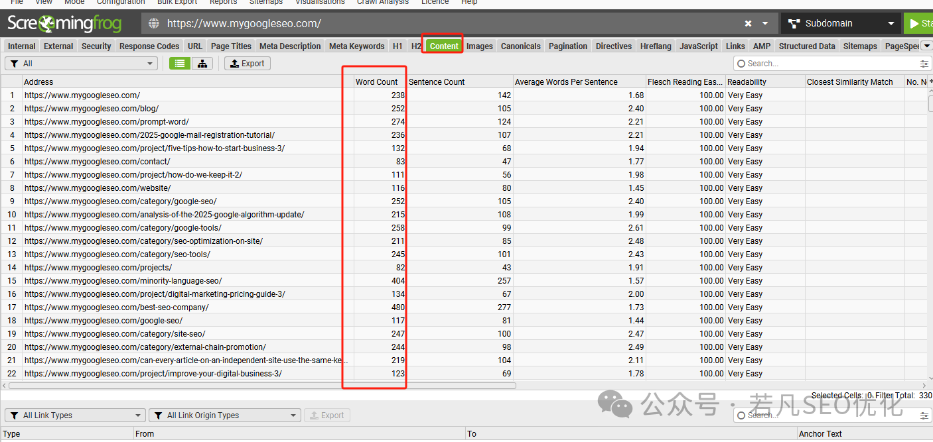
Task: Open URL history dropdown arrow
Action: tap(765, 24)
